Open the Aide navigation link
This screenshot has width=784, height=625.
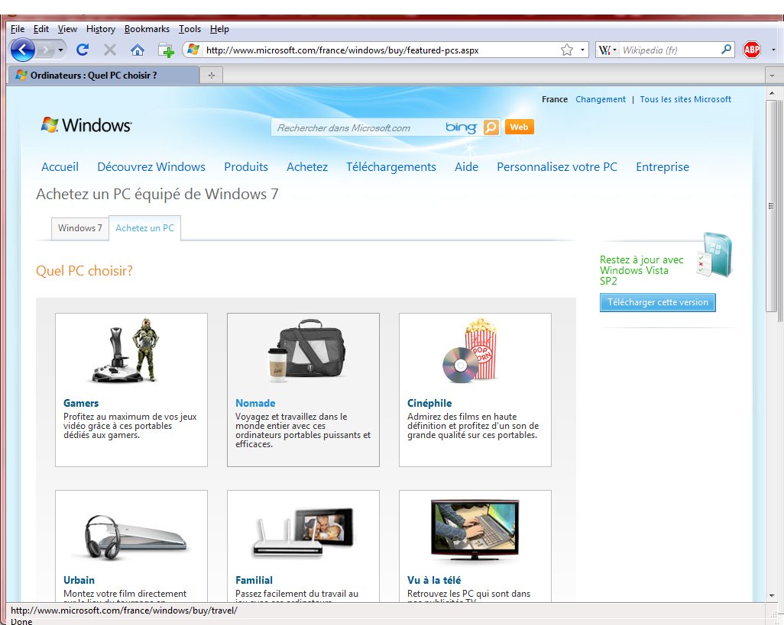pyautogui.click(x=466, y=166)
